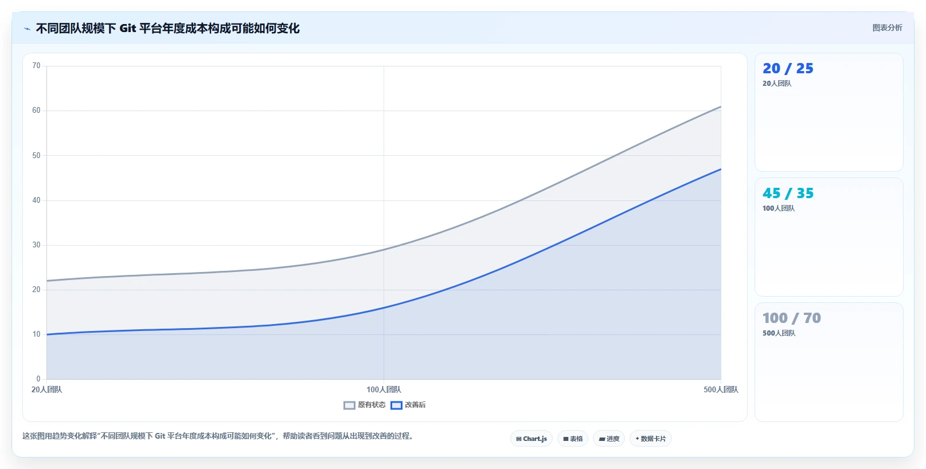Click the y-axis value 70
Image resolution: width=926 pixels, height=469 pixels.
coord(36,66)
